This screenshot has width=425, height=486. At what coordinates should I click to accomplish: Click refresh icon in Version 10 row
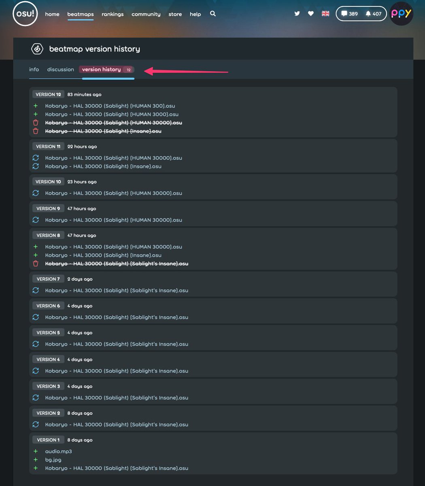[36, 193]
